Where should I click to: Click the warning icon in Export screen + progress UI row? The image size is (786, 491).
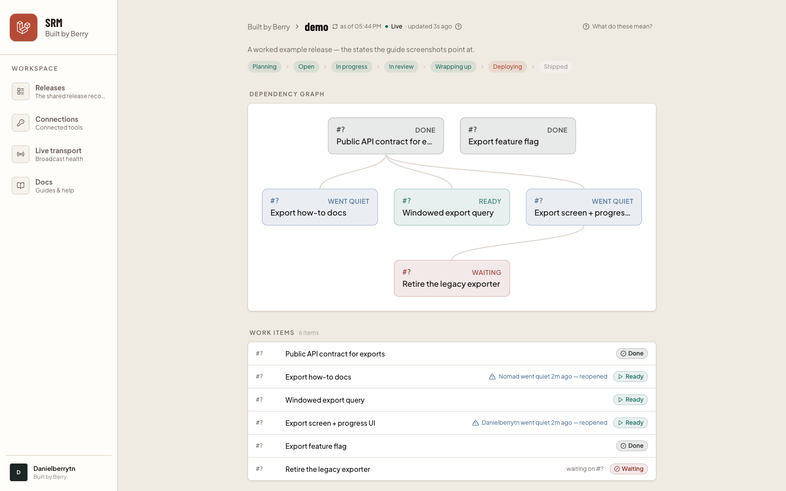476,423
